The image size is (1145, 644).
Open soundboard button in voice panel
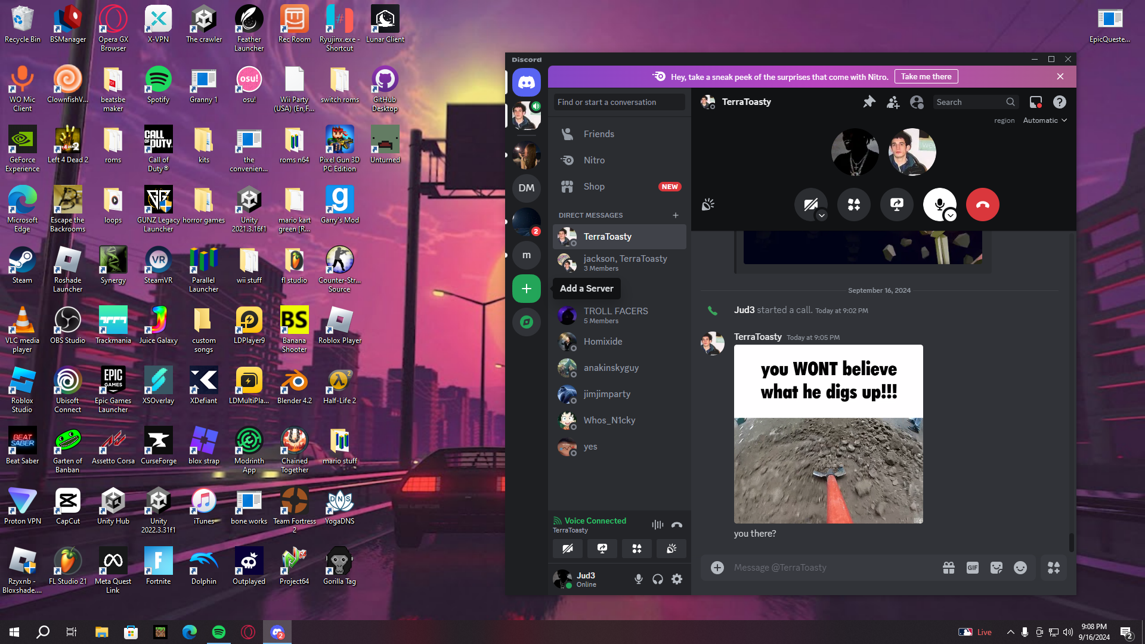[671, 549]
